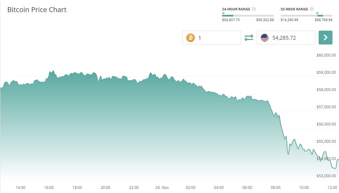
Task: Click the 52-WEEK RANGE label
Action: (294, 9)
